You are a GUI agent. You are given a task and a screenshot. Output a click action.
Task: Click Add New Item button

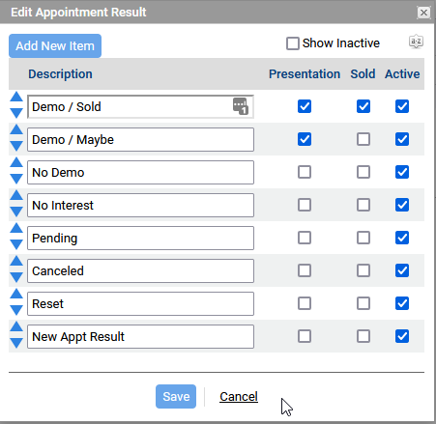[x=55, y=46]
